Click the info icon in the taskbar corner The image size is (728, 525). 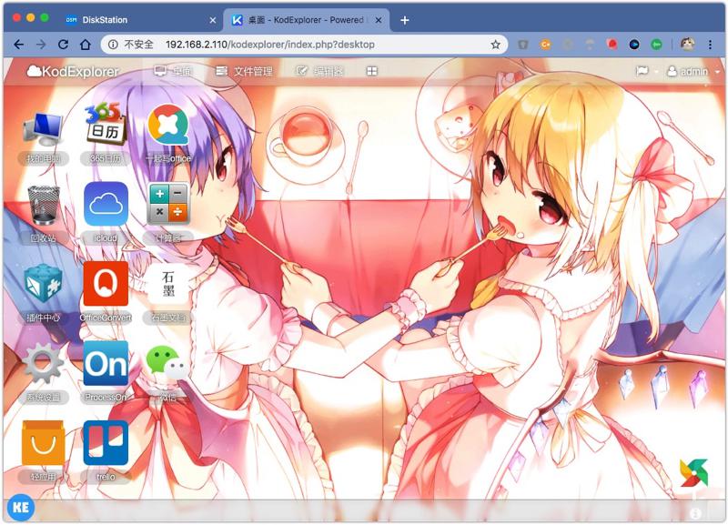pos(695,513)
